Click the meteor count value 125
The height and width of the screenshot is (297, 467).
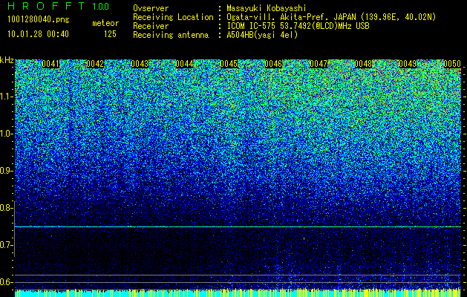(x=110, y=34)
